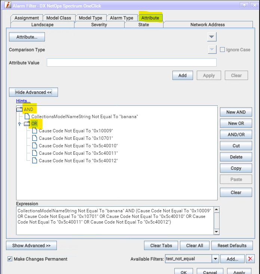Select Cause Code Not Equal To "0x10701"
Image resolution: width=260 pixels, height=274 pixels.
[x=76, y=138]
